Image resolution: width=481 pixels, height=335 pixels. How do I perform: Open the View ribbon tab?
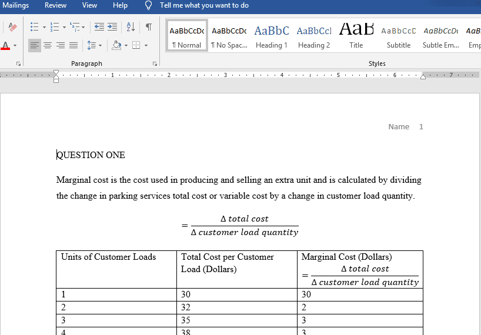89,5
